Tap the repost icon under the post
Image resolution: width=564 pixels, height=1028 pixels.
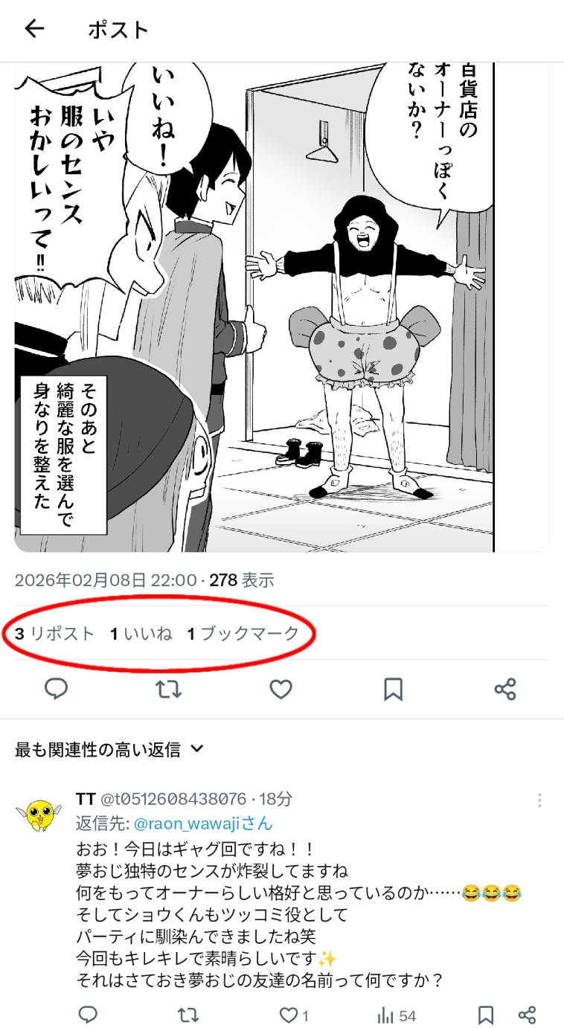tap(169, 690)
